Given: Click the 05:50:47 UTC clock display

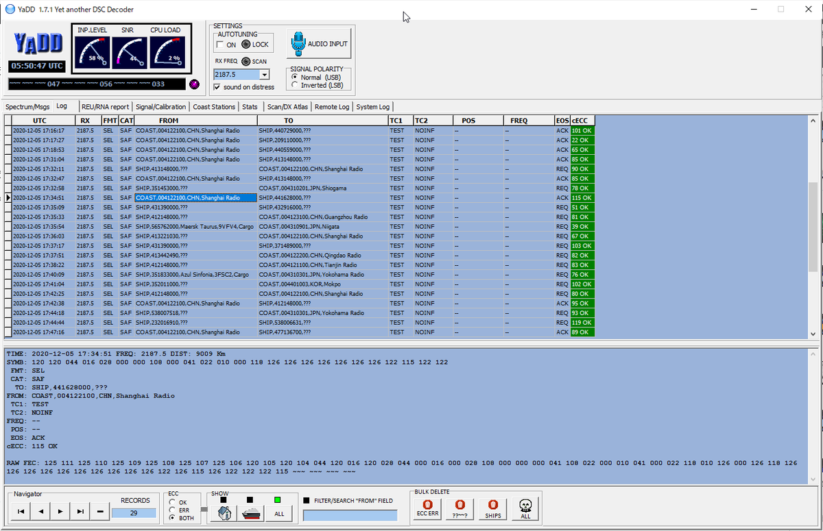Looking at the screenshot, I should click(x=37, y=66).
